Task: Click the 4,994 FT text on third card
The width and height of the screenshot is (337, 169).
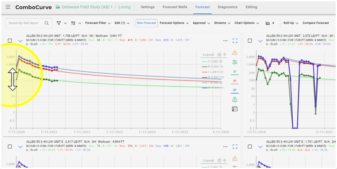Action: click(117, 142)
